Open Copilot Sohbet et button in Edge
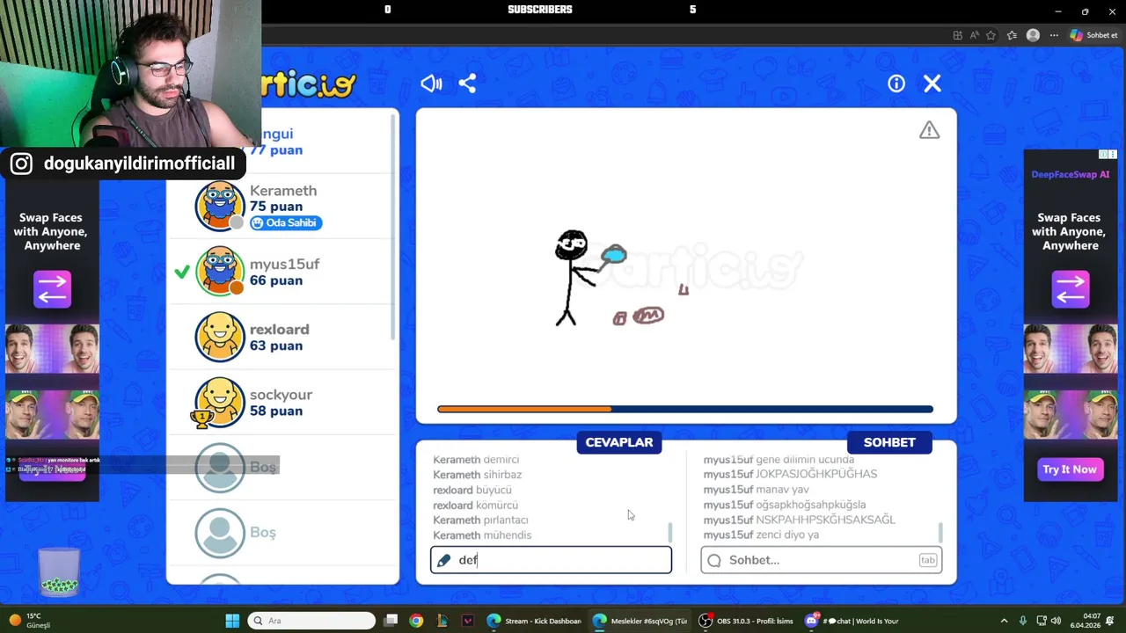 click(x=1093, y=35)
